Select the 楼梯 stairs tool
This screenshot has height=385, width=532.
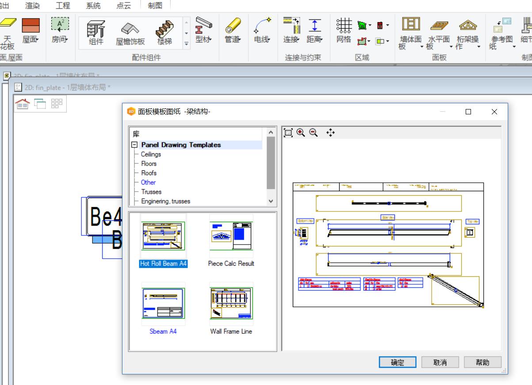(165, 33)
